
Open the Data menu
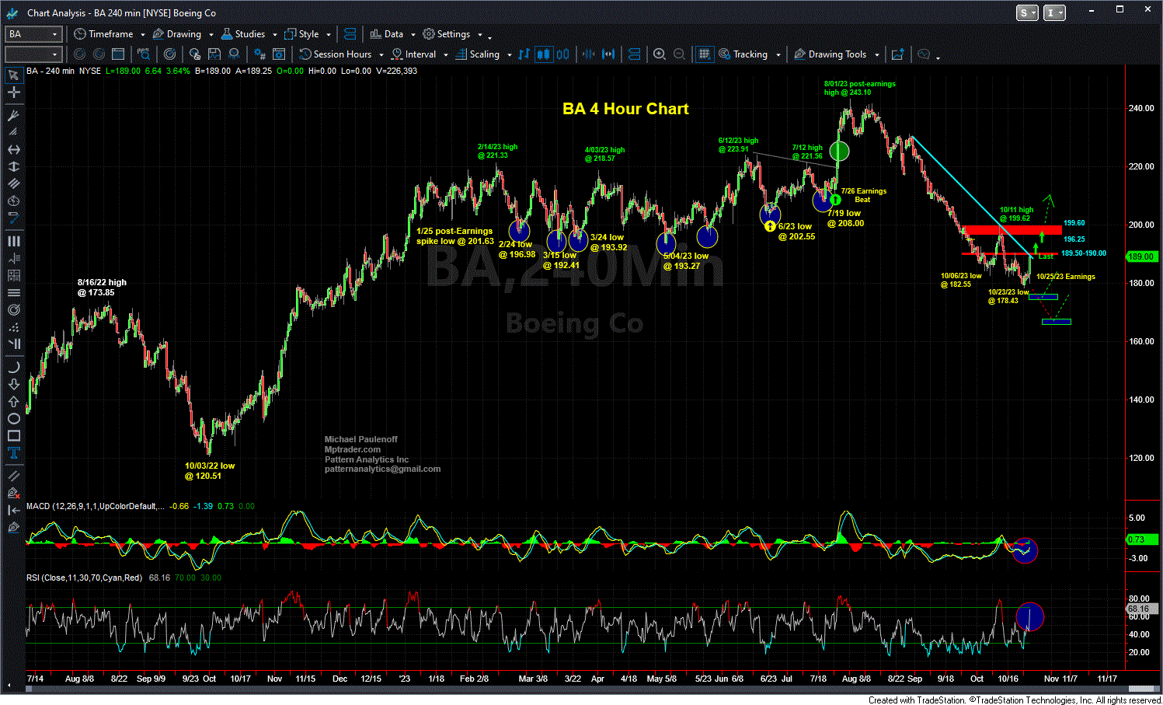coord(387,34)
